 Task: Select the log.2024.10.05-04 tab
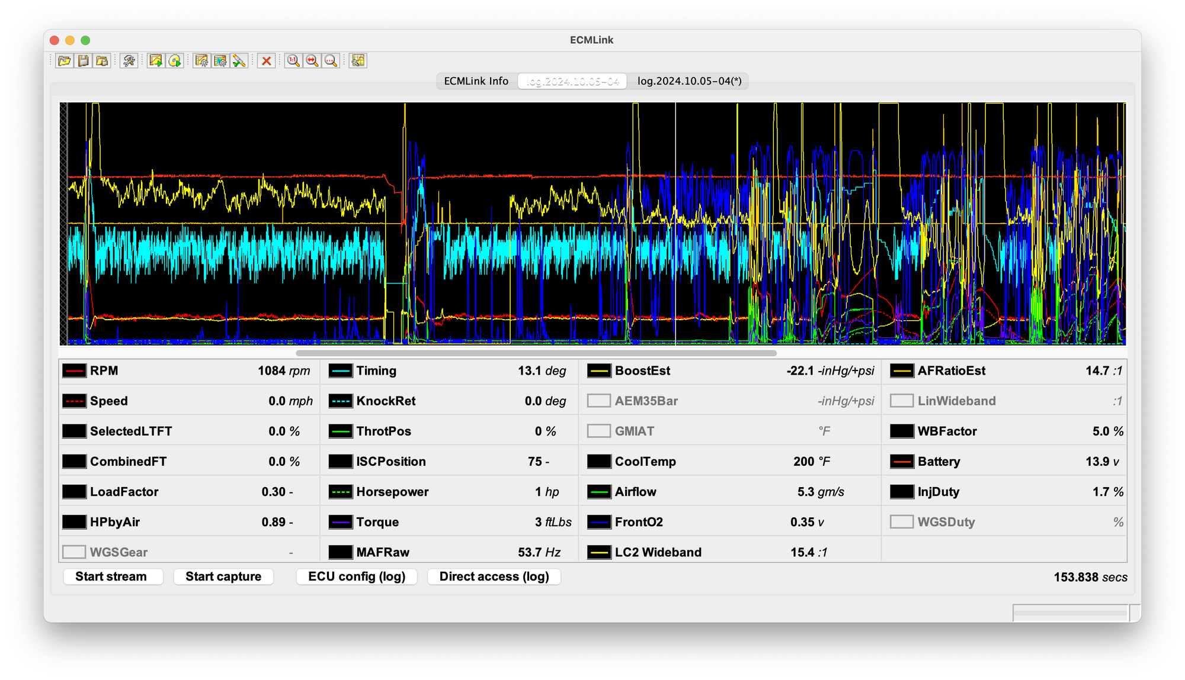[573, 81]
